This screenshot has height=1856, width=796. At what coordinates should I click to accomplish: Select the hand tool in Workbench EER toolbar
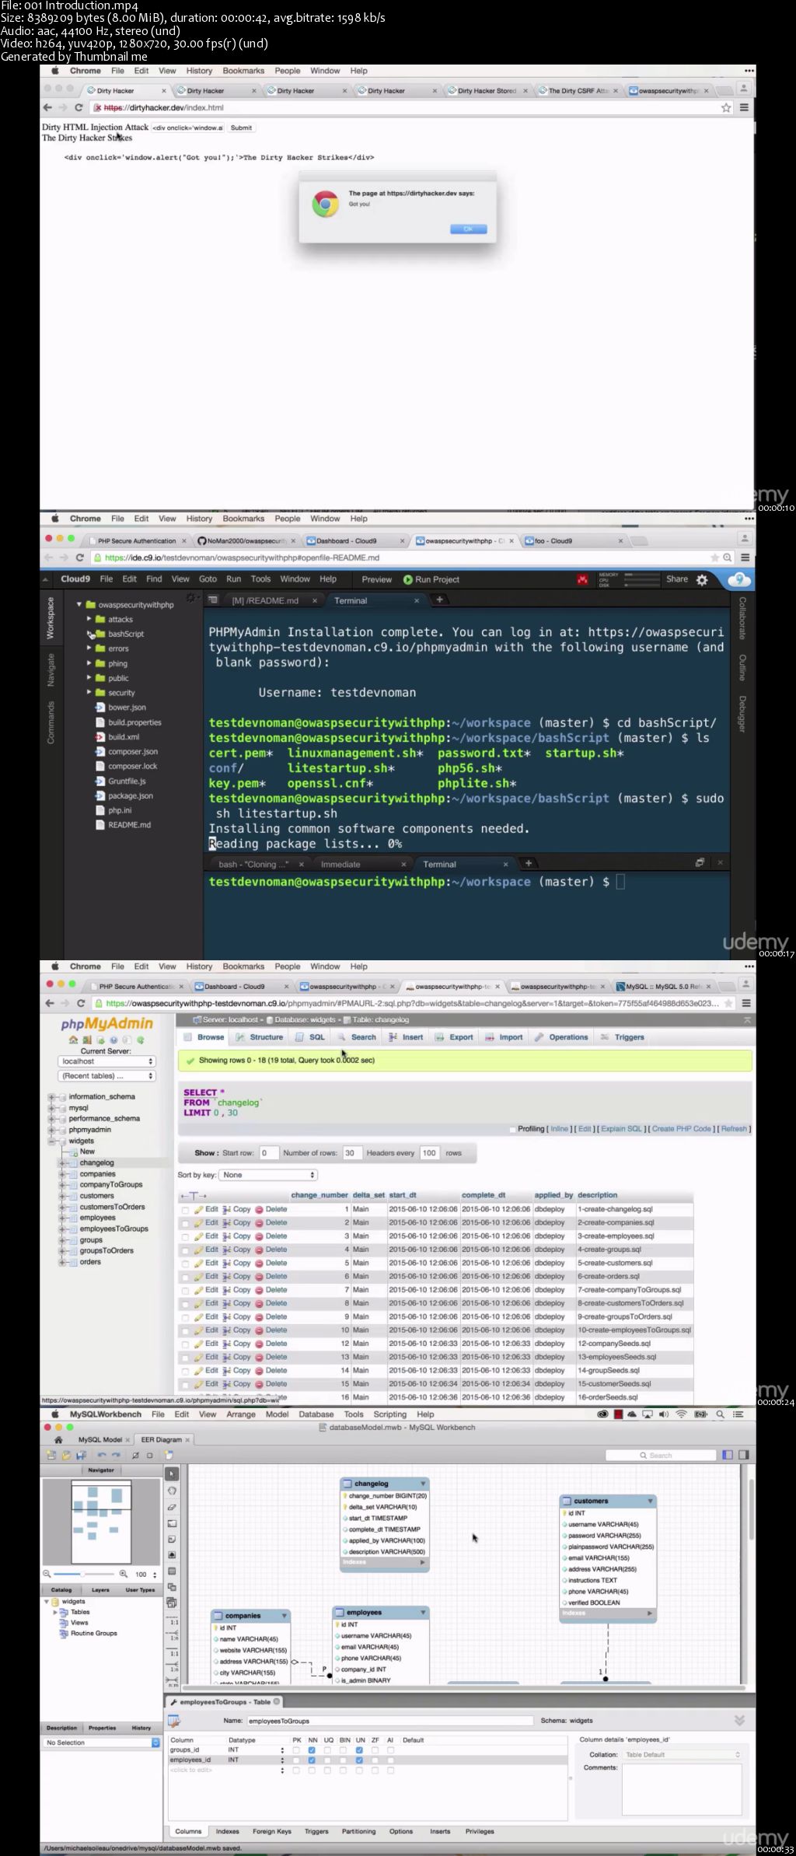tap(172, 1490)
